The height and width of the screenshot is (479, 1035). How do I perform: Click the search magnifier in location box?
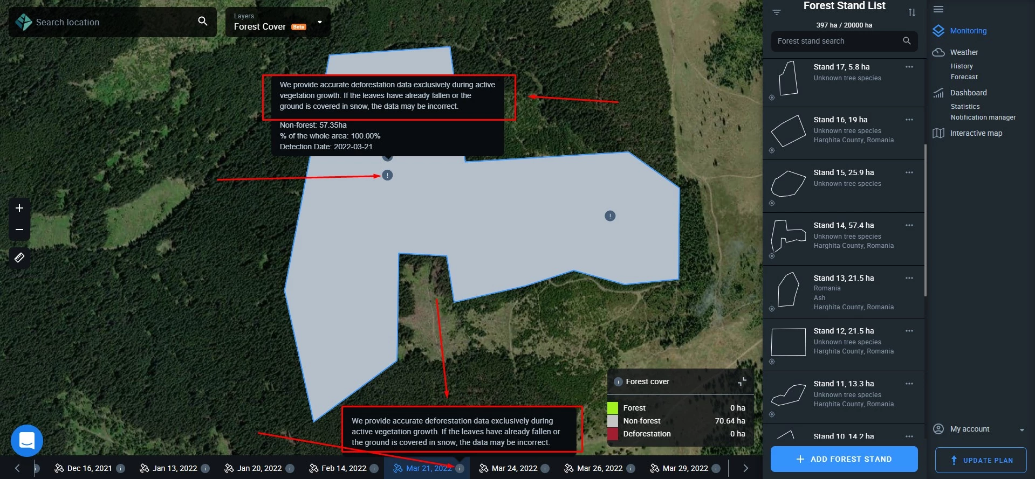point(203,22)
